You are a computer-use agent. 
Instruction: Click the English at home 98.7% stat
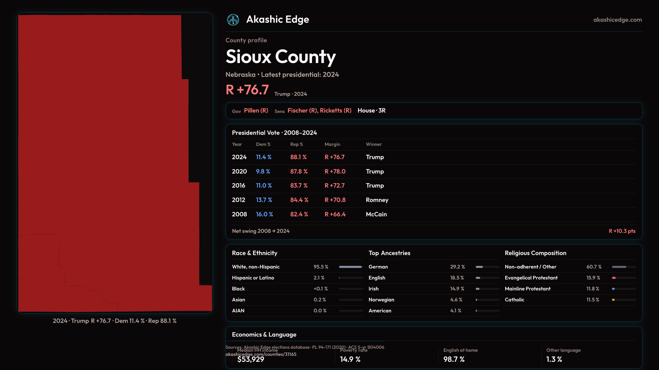(x=454, y=359)
